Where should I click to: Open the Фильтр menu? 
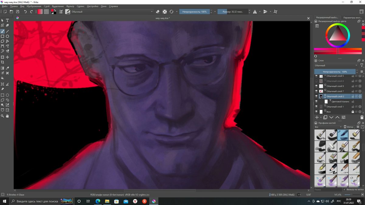click(x=70, y=6)
